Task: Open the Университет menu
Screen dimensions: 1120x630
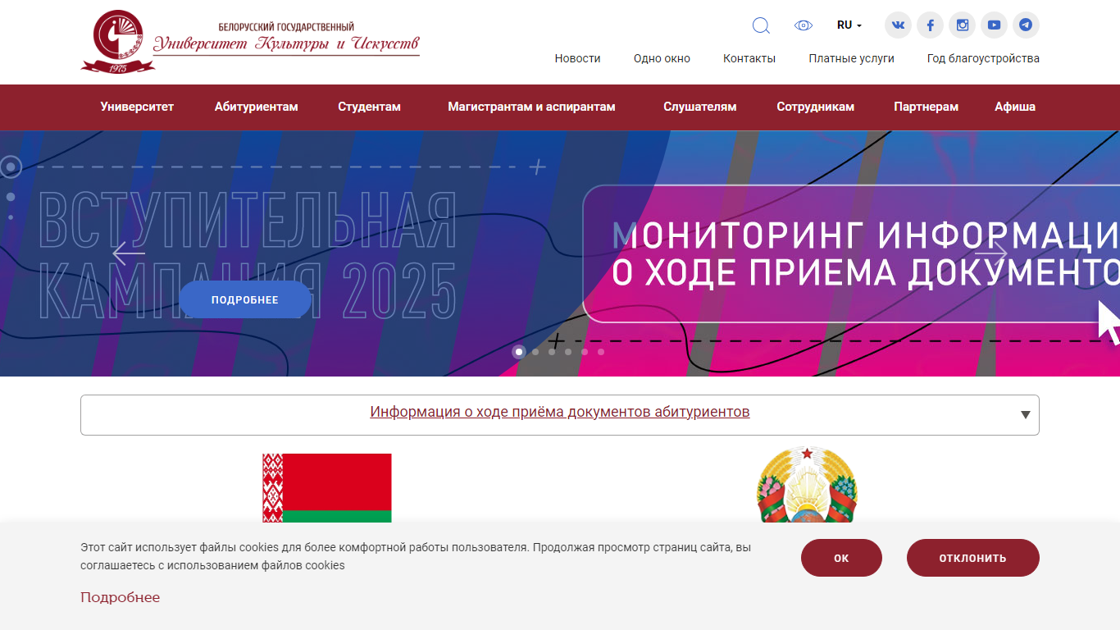Action: pyautogui.click(x=137, y=107)
